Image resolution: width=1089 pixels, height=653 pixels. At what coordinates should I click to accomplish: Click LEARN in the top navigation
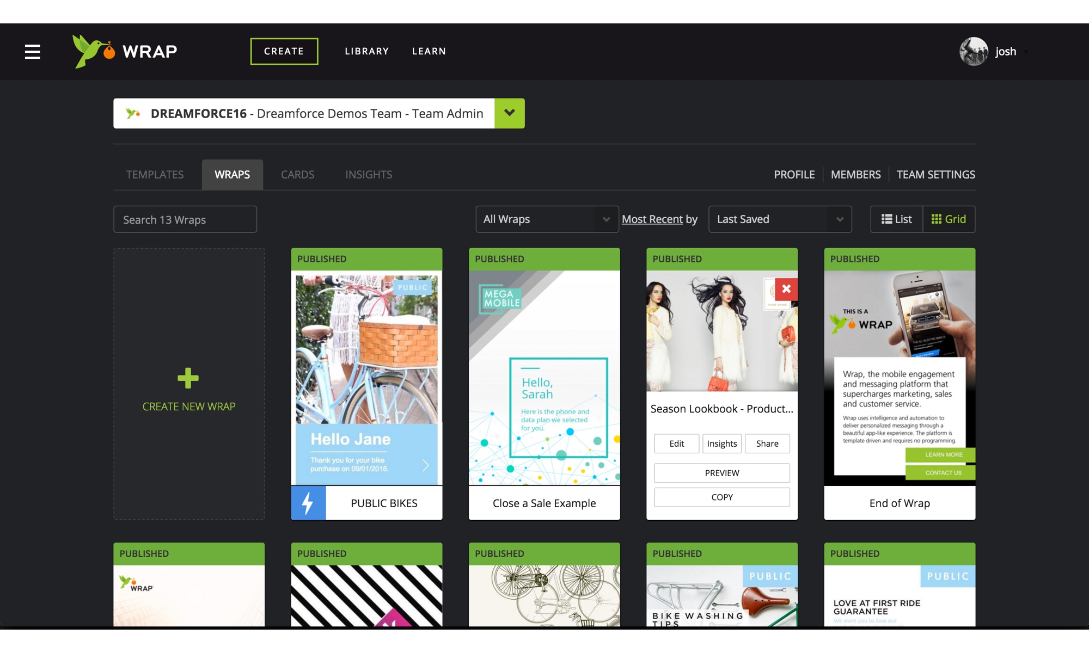pyautogui.click(x=429, y=51)
